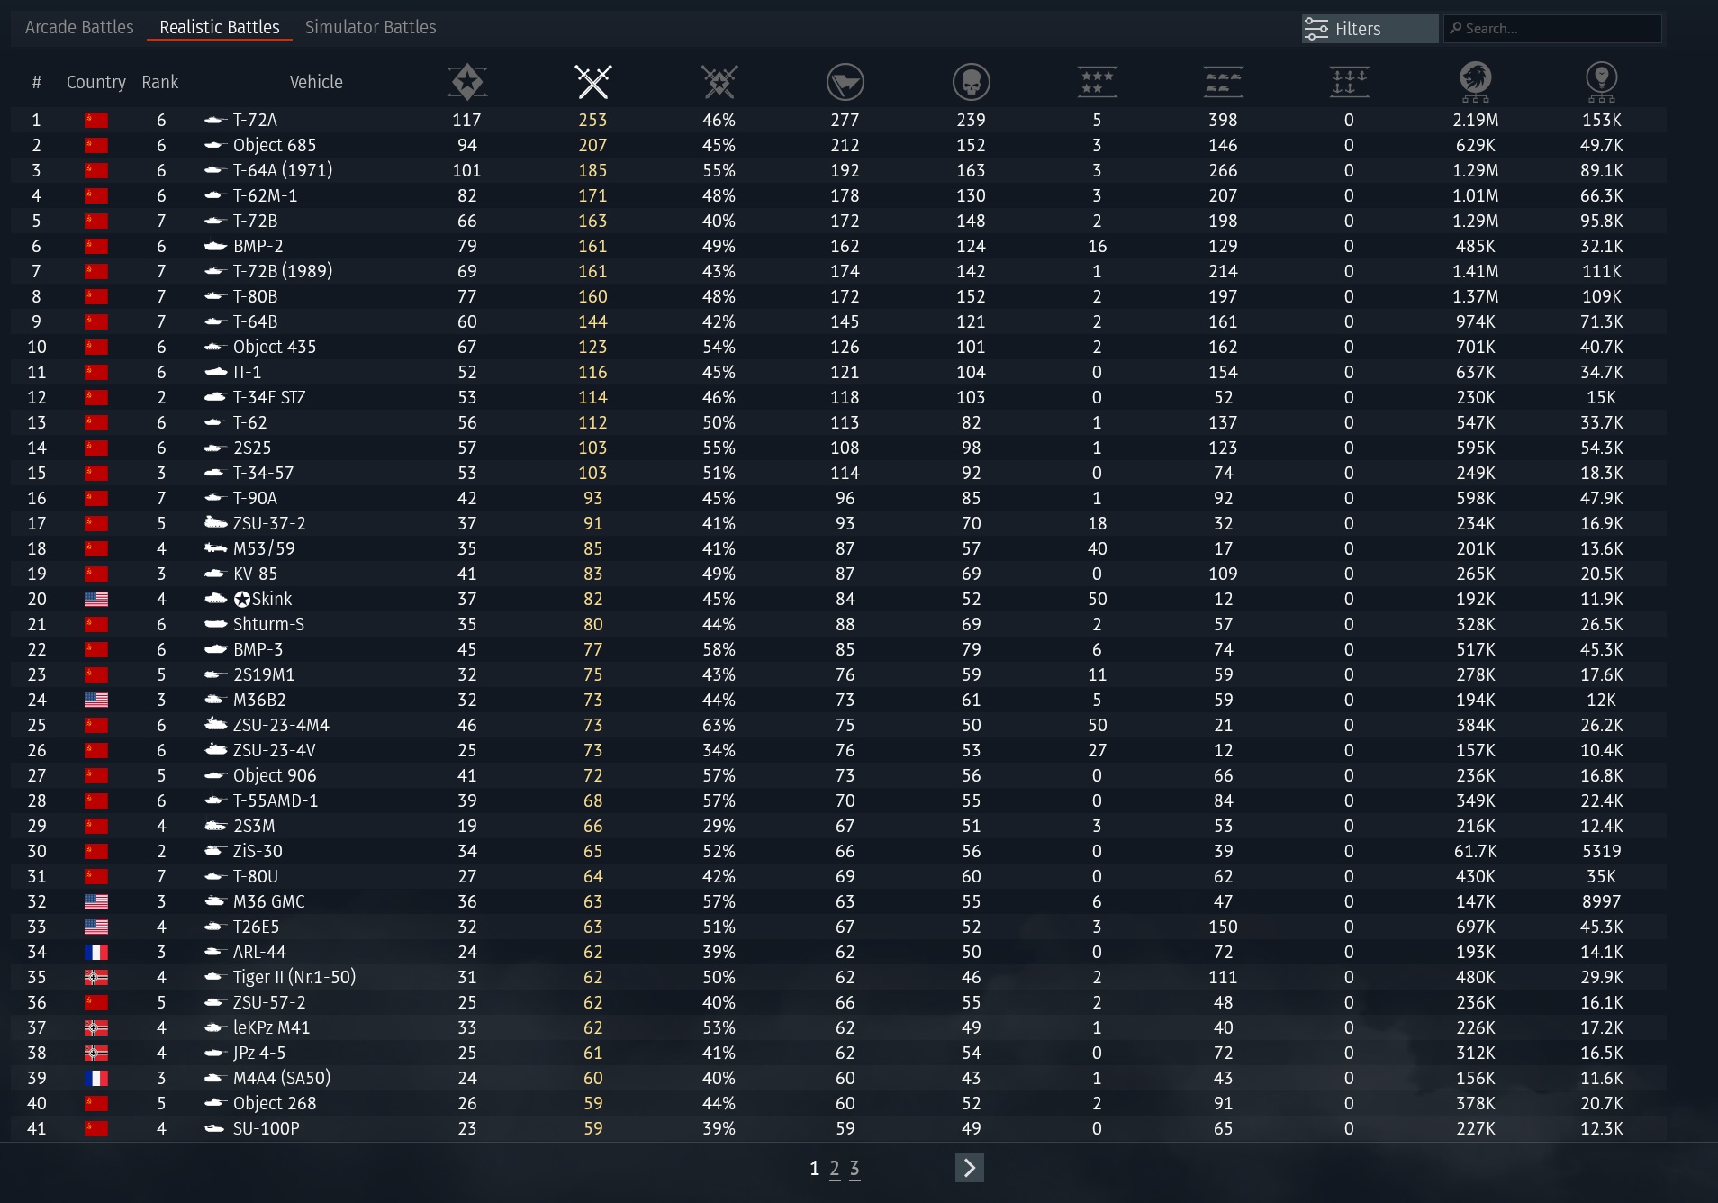
Task: Sort by the Vehicle column header
Action: pyautogui.click(x=316, y=82)
